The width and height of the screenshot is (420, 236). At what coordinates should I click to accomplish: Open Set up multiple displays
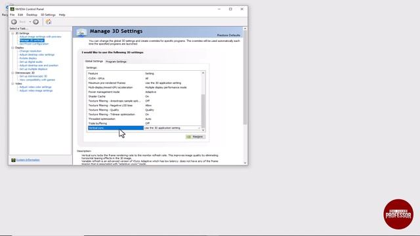(x=33, y=69)
